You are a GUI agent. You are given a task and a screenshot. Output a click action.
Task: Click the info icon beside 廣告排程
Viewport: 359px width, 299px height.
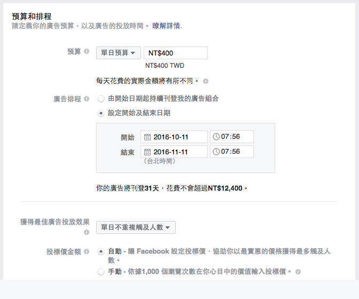click(87, 99)
